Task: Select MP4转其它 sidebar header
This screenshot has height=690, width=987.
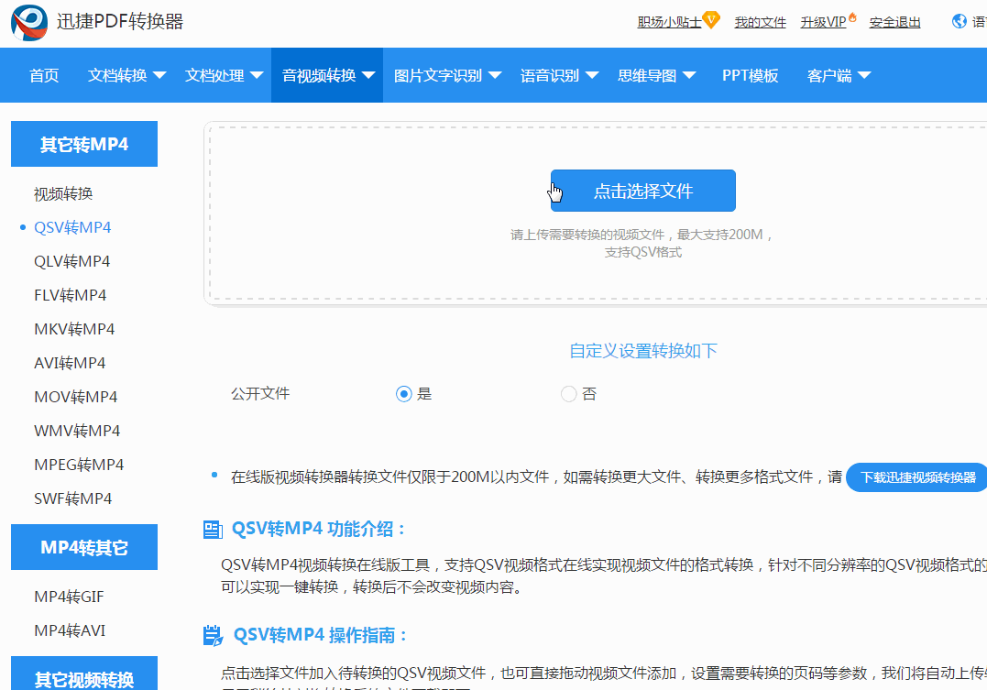Action: click(x=84, y=547)
